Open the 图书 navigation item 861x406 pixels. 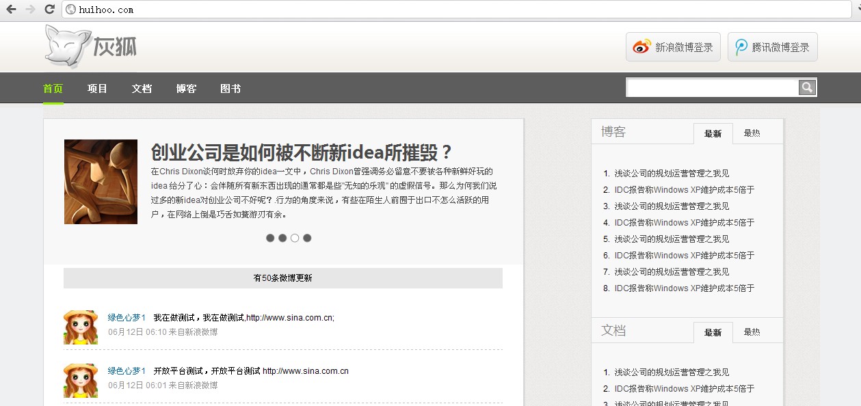[x=230, y=89]
